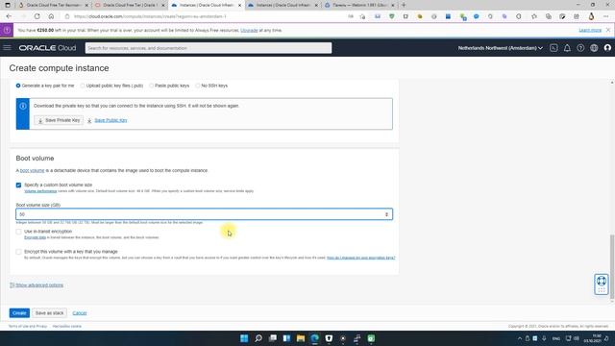The image size is (615, 346).
Task: Reload the page with the refresh icon
Action: pos(37,16)
